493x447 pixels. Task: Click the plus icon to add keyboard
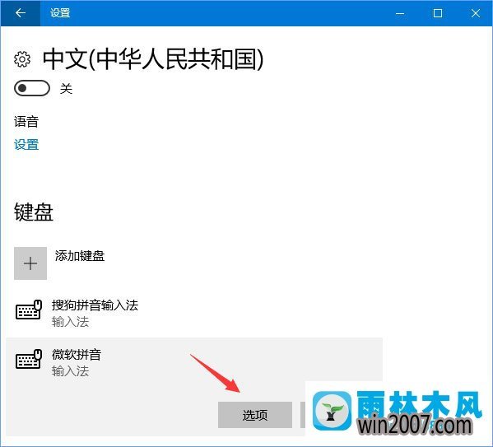(30, 263)
